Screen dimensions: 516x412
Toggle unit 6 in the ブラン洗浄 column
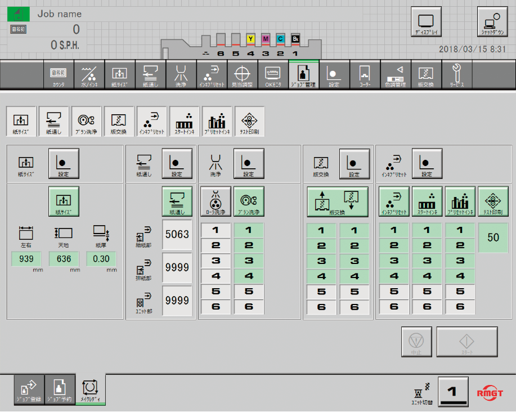point(249,307)
